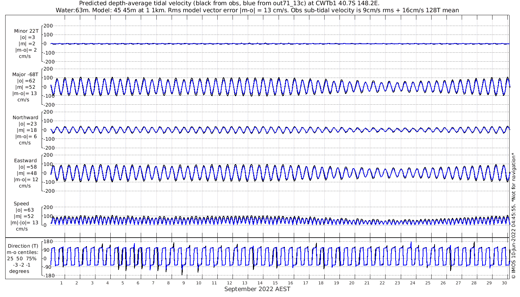Click '|m-o|= 6' in the Northward panel
520x297 pixels.
[26, 136]
